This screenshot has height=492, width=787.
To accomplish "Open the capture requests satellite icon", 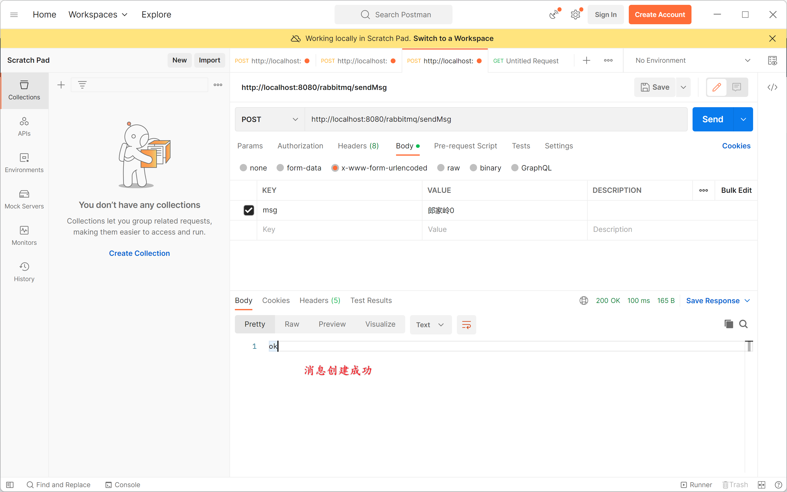I will 554,15.
